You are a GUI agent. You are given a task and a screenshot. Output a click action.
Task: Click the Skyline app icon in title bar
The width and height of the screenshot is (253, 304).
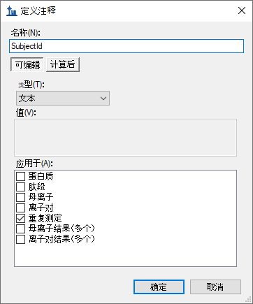[x=12, y=11]
